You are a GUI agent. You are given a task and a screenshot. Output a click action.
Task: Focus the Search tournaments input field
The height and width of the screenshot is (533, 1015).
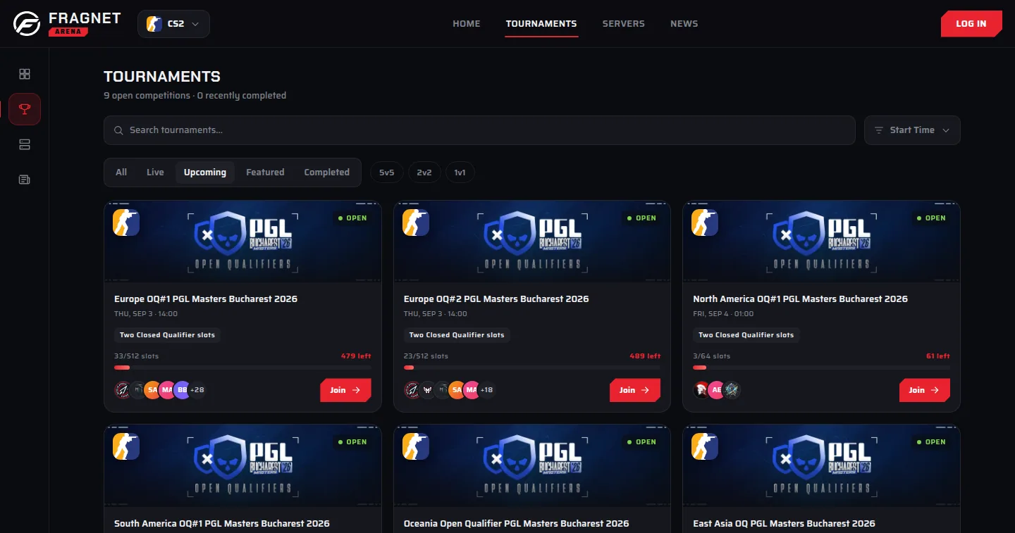tap(479, 130)
